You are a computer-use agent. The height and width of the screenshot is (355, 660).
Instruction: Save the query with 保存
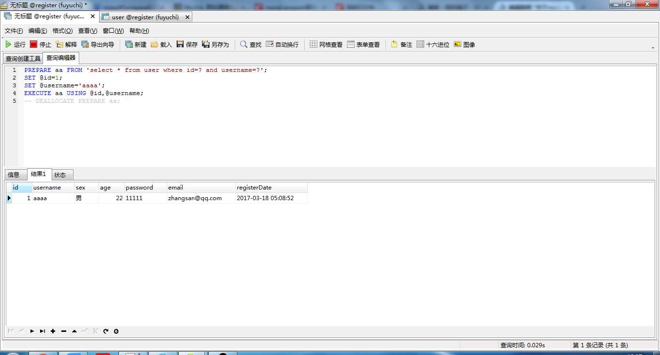click(x=187, y=44)
